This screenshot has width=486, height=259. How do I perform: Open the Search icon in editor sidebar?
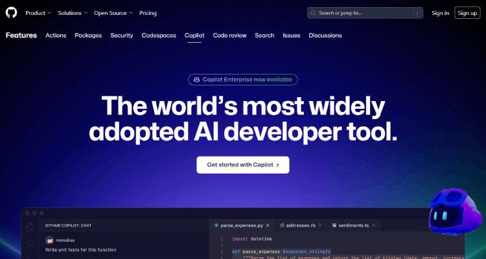click(x=29, y=244)
